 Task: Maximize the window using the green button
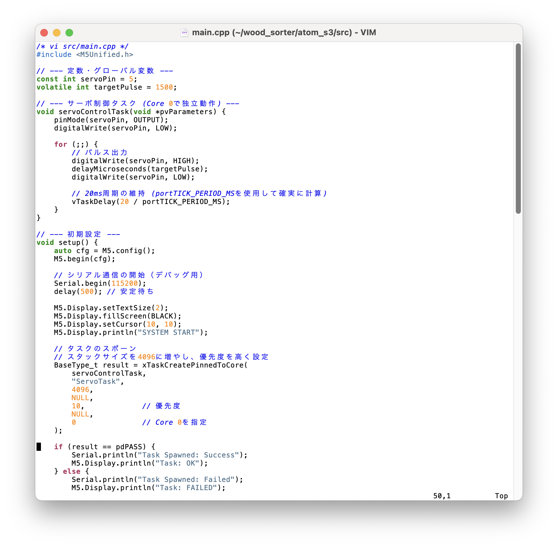point(69,33)
